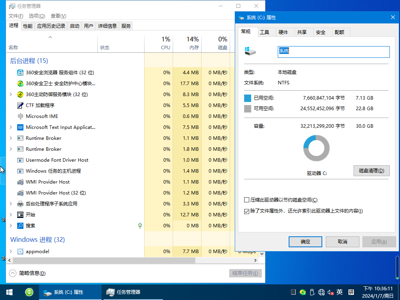The height and width of the screenshot is (300, 400).
Task: Click the 拼 IME mode tray icon
Action: pyautogui.click(x=351, y=292)
